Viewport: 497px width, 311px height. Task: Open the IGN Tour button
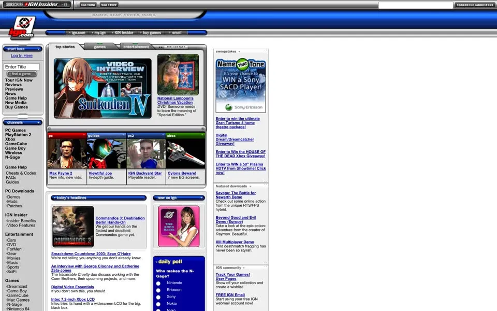pyautogui.click(x=88, y=5)
